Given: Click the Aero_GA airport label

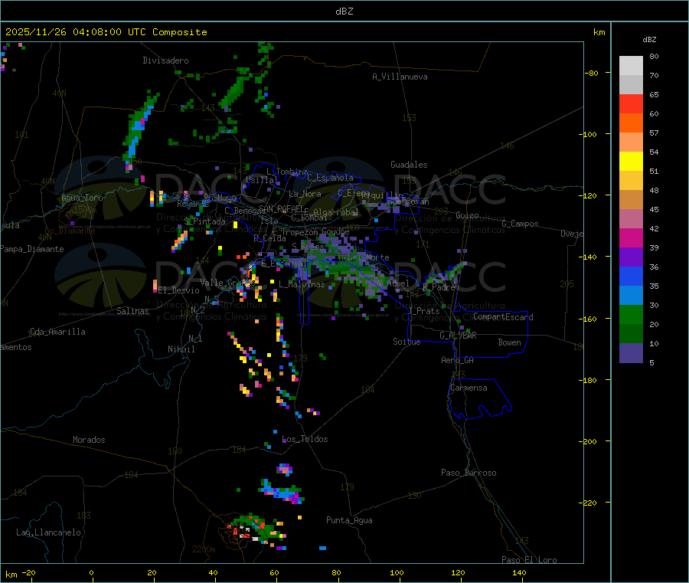Looking at the screenshot, I should point(458,360).
